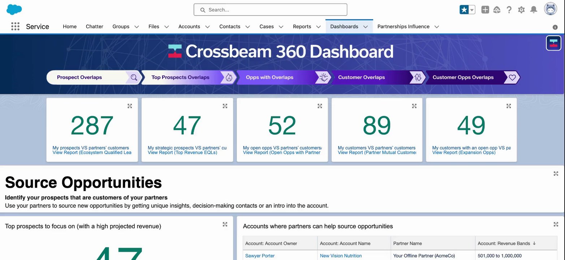Expand the Source Opportunities section
Image resolution: width=565 pixels, height=260 pixels.
point(556,174)
